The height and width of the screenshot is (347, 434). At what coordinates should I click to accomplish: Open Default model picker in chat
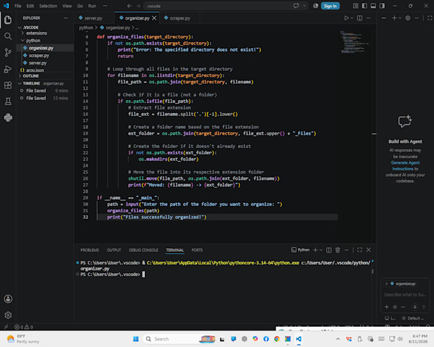[413, 318]
